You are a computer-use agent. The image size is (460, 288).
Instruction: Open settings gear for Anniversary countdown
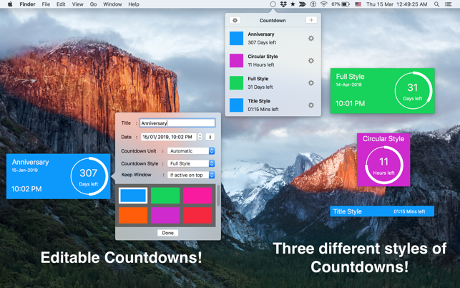pyautogui.click(x=311, y=38)
